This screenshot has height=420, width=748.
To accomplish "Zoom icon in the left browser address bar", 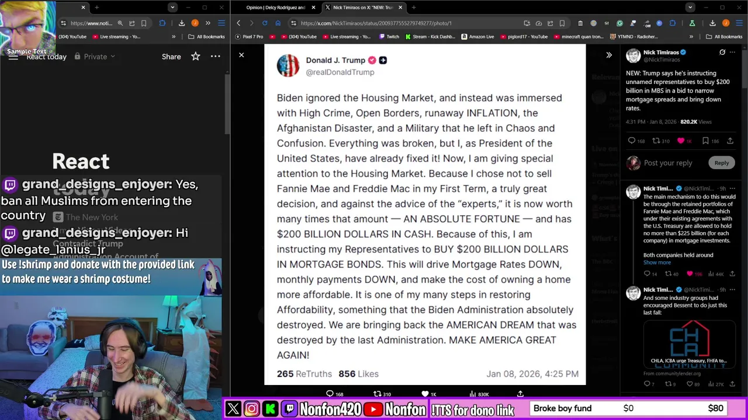I will pyautogui.click(x=120, y=23).
